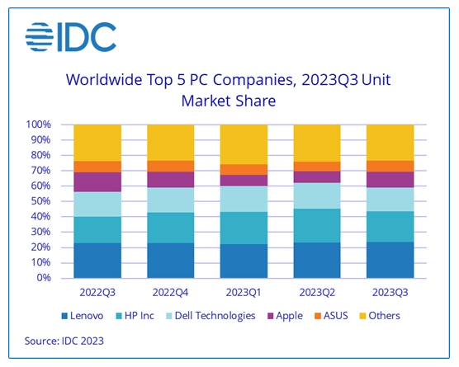Click the Others yellow legend swatch

(x=362, y=316)
